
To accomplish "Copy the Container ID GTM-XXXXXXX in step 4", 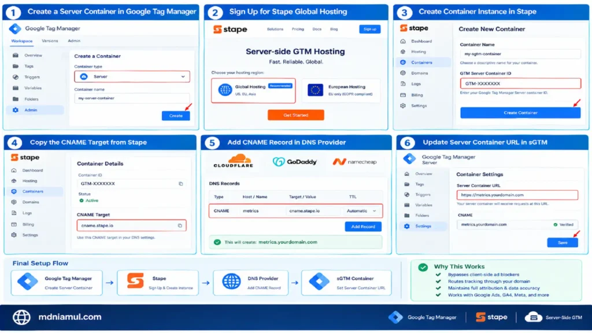I will click(x=181, y=184).
